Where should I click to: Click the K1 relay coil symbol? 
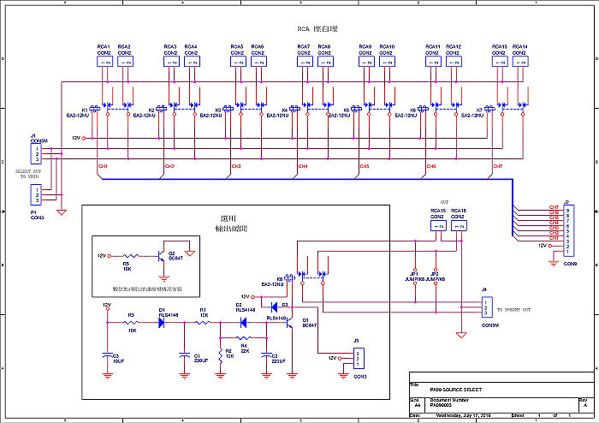pyautogui.click(x=96, y=110)
